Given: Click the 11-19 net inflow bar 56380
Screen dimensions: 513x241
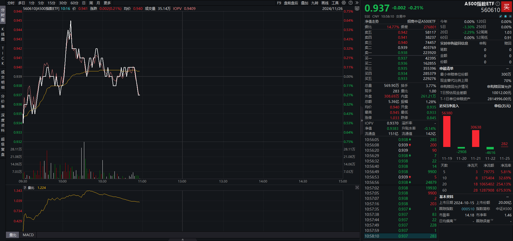Looking at the screenshot, I should point(447,131).
